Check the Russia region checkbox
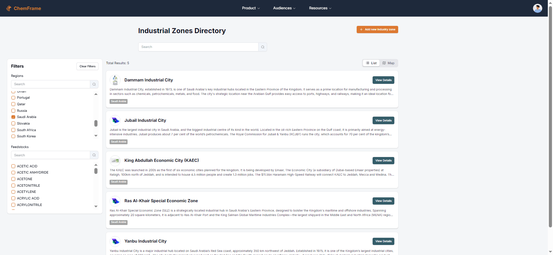This screenshot has height=255, width=553. pos(13,111)
